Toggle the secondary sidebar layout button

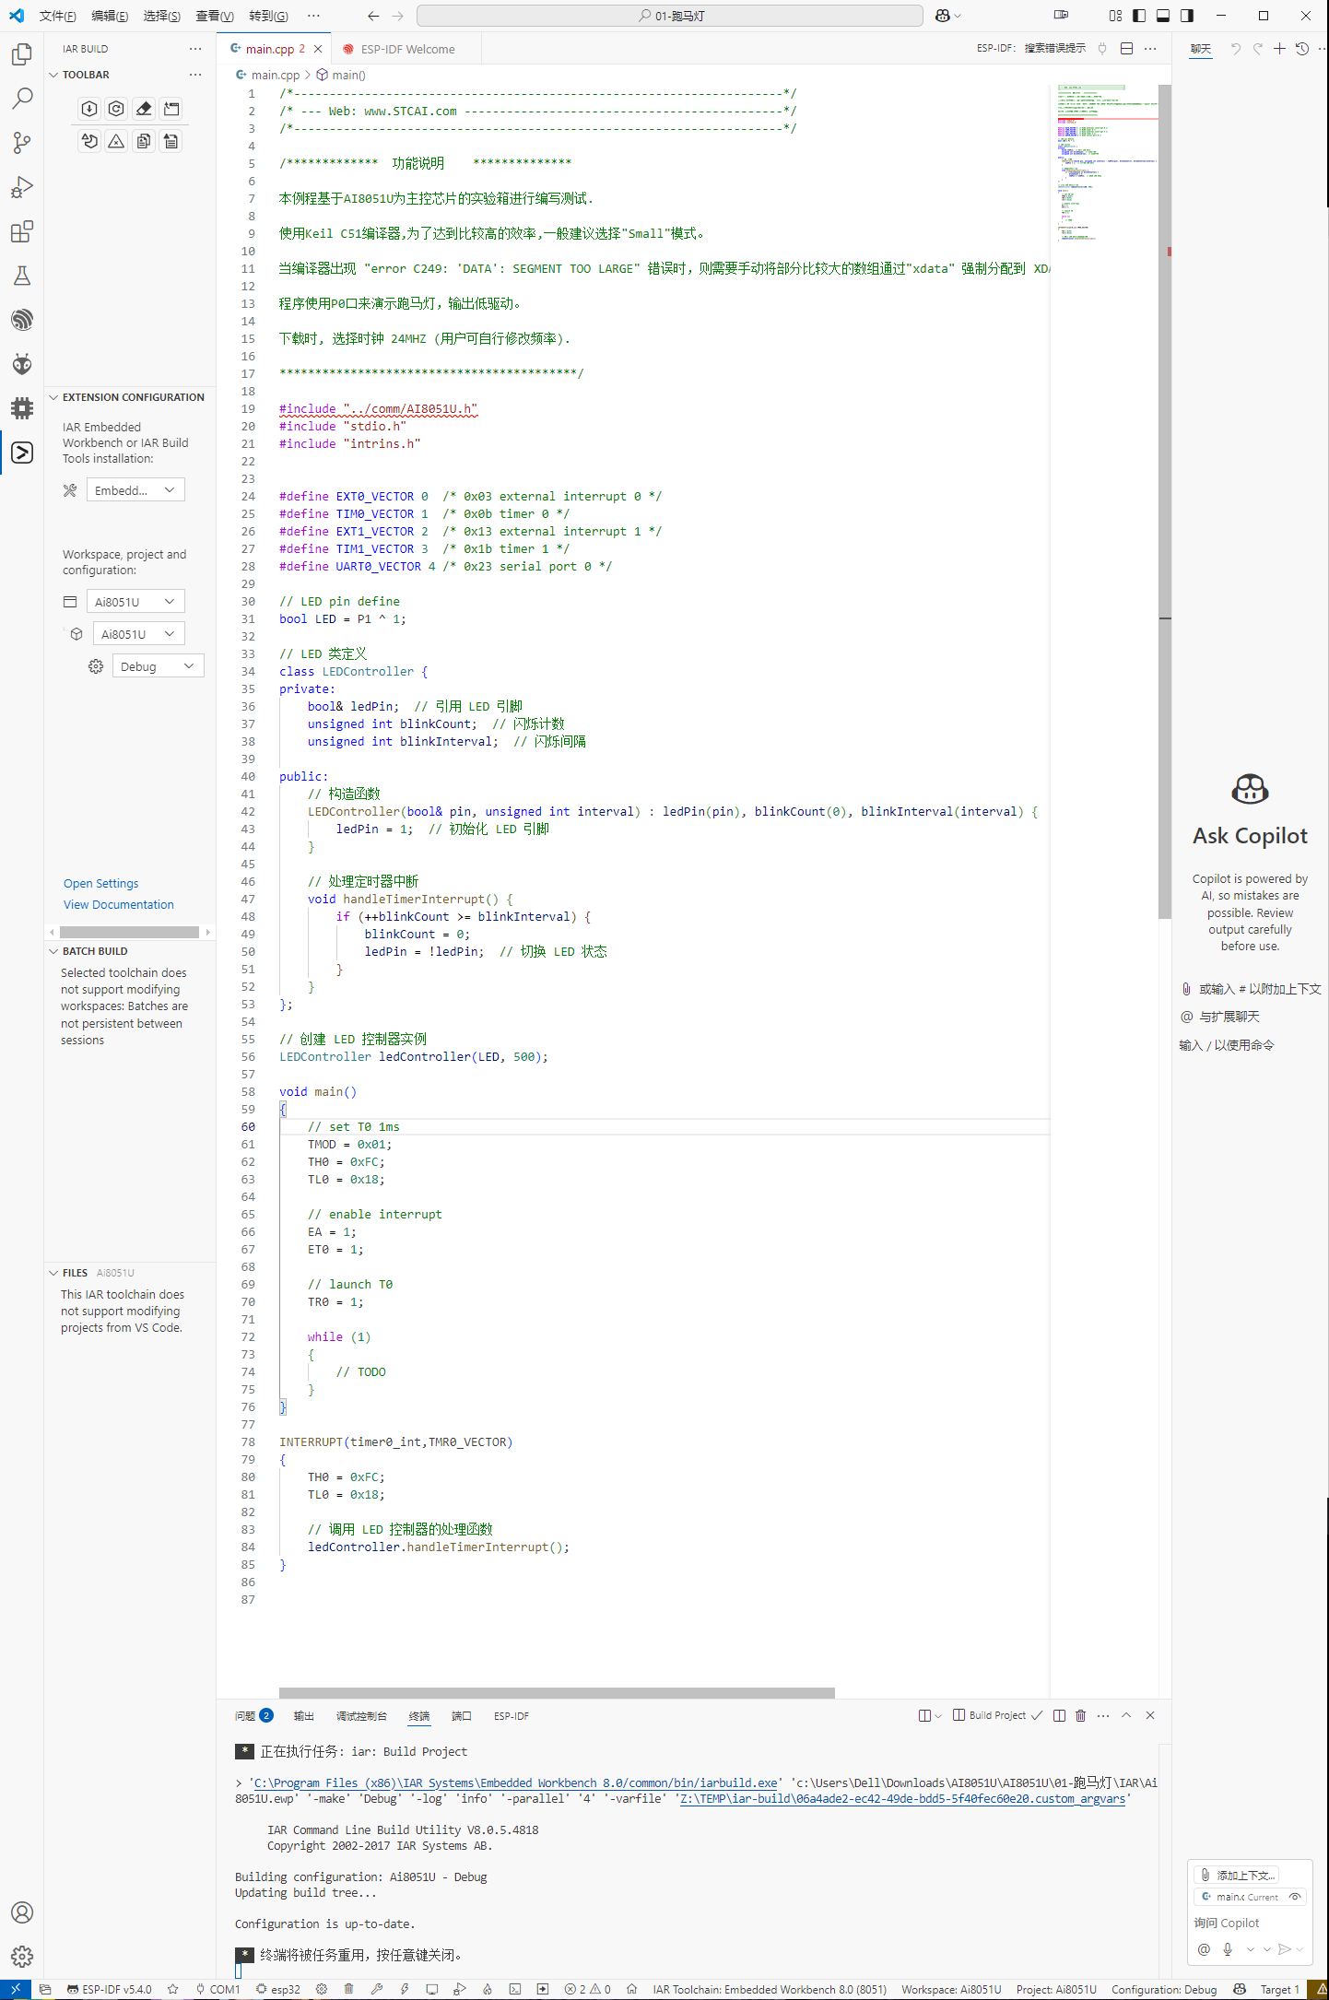pos(1187,16)
